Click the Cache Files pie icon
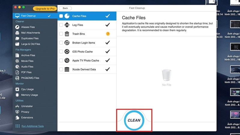Image resolution: width=240 pixels, height=135 pixels. tap(67, 16)
